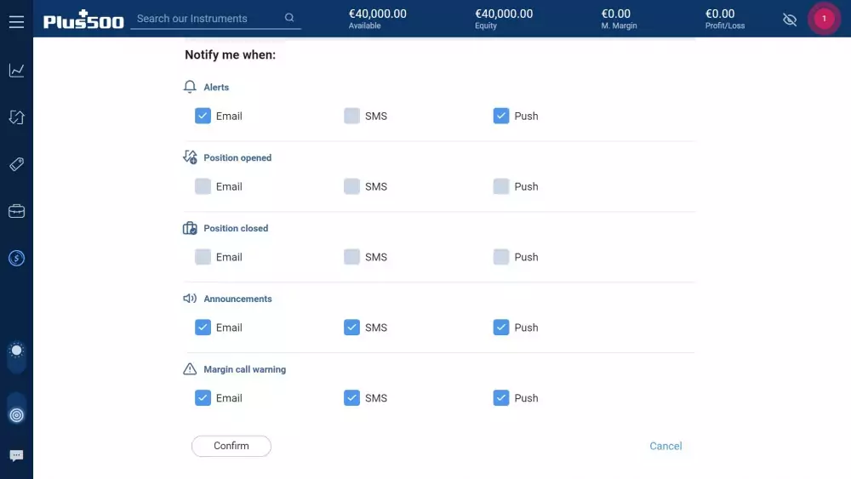Image resolution: width=851 pixels, height=479 pixels.
Task: Uncheck Push for Alerts
Action: (x=501, y=116)
